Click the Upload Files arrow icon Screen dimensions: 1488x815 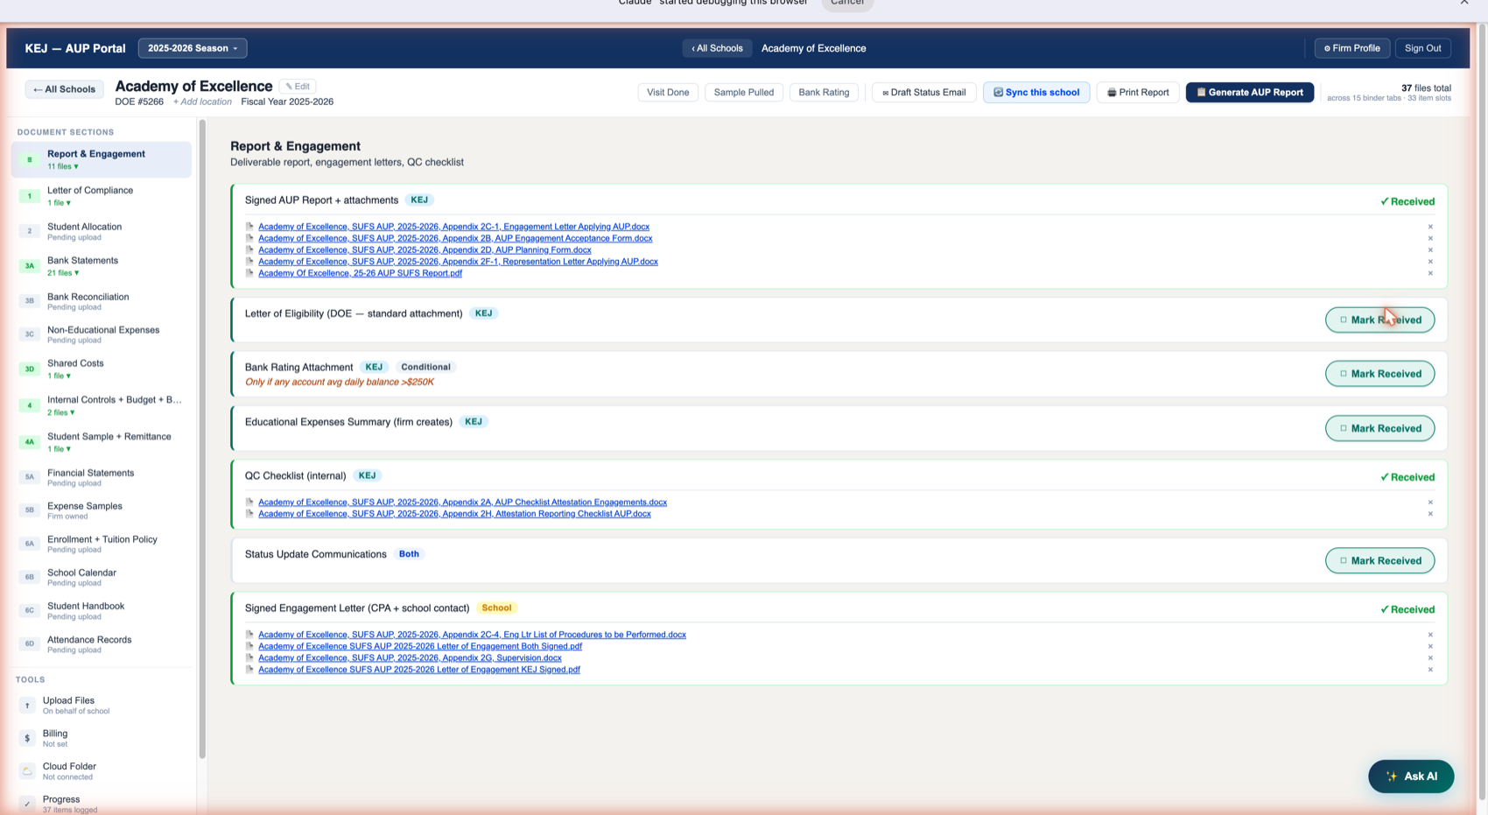tap(27, 705)
